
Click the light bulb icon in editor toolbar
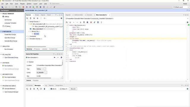pos(102,22)
